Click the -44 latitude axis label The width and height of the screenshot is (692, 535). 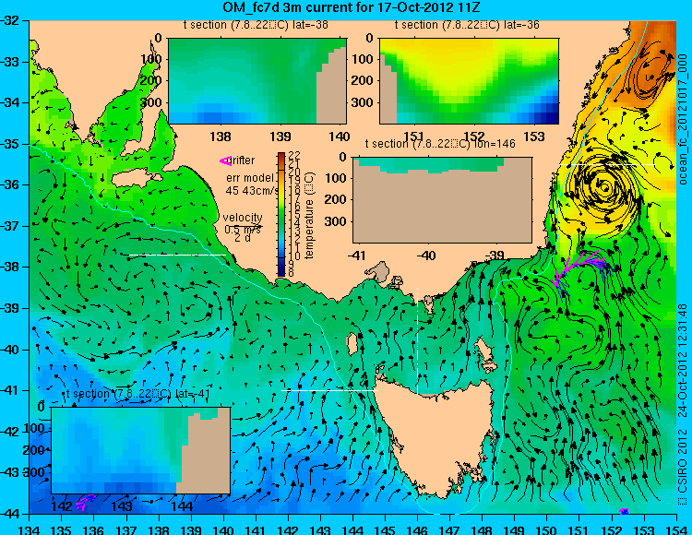10,514
